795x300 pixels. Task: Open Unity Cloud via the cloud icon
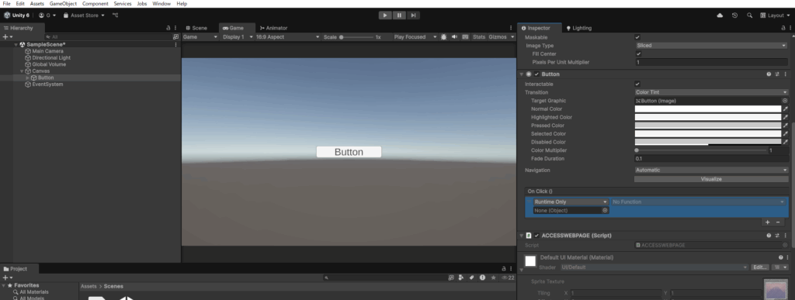click(x=720, y=16)
